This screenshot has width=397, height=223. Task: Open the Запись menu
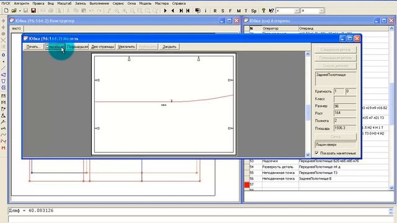click(x=80, y=3)
